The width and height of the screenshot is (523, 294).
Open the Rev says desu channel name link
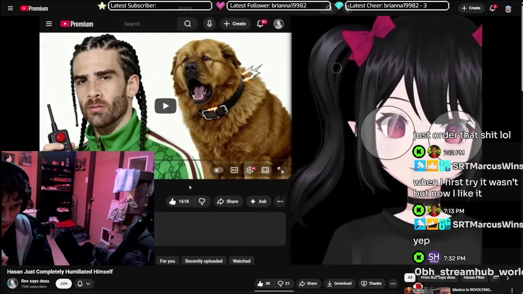(35, 281)
